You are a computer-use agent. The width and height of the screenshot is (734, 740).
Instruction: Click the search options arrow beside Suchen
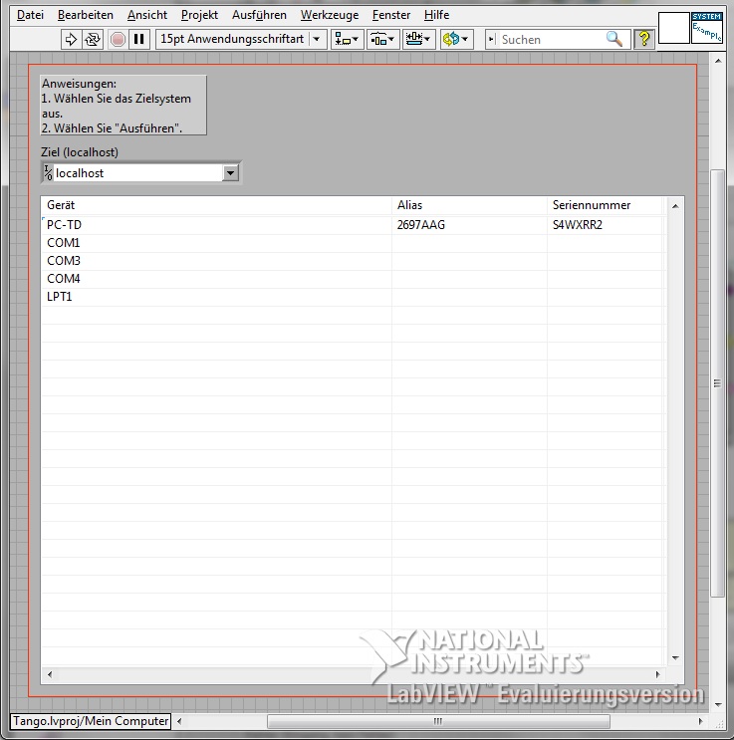(x=491, y=39)
